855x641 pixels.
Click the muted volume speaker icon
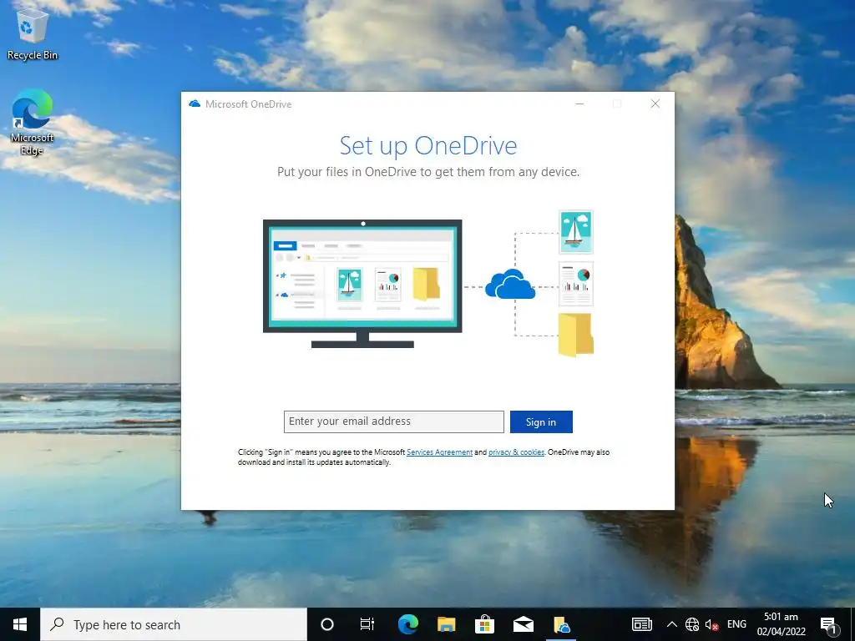[711, 624]
